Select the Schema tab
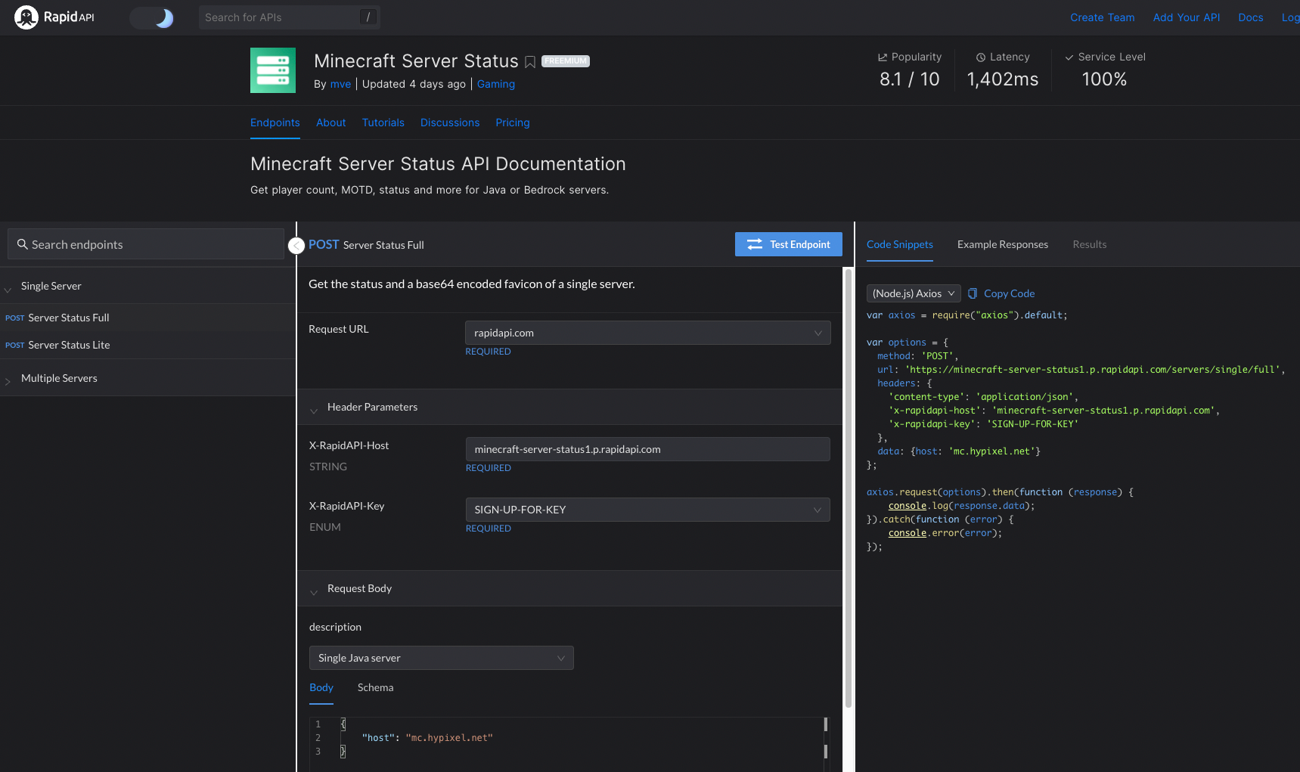1300x772 pixels. [375, 687]
